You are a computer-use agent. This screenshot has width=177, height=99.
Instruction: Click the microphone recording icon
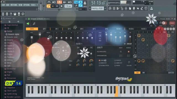[7, 14]
